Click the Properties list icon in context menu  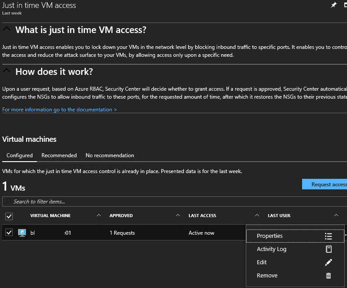328,236
